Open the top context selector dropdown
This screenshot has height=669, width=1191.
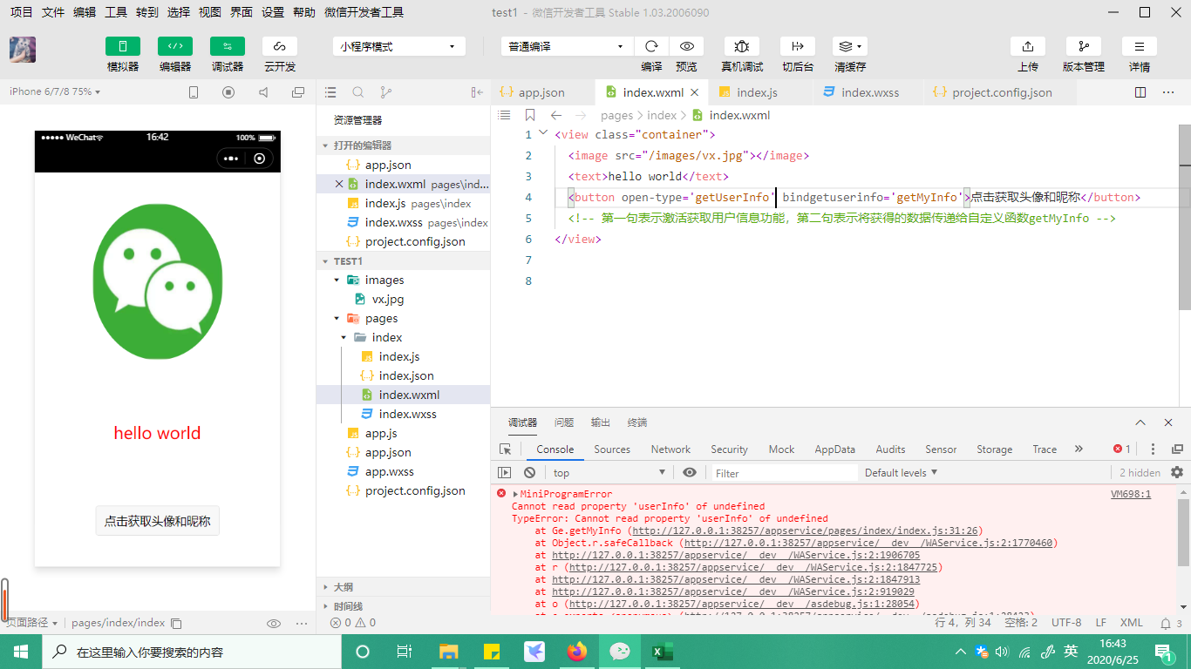pos(609,472)
